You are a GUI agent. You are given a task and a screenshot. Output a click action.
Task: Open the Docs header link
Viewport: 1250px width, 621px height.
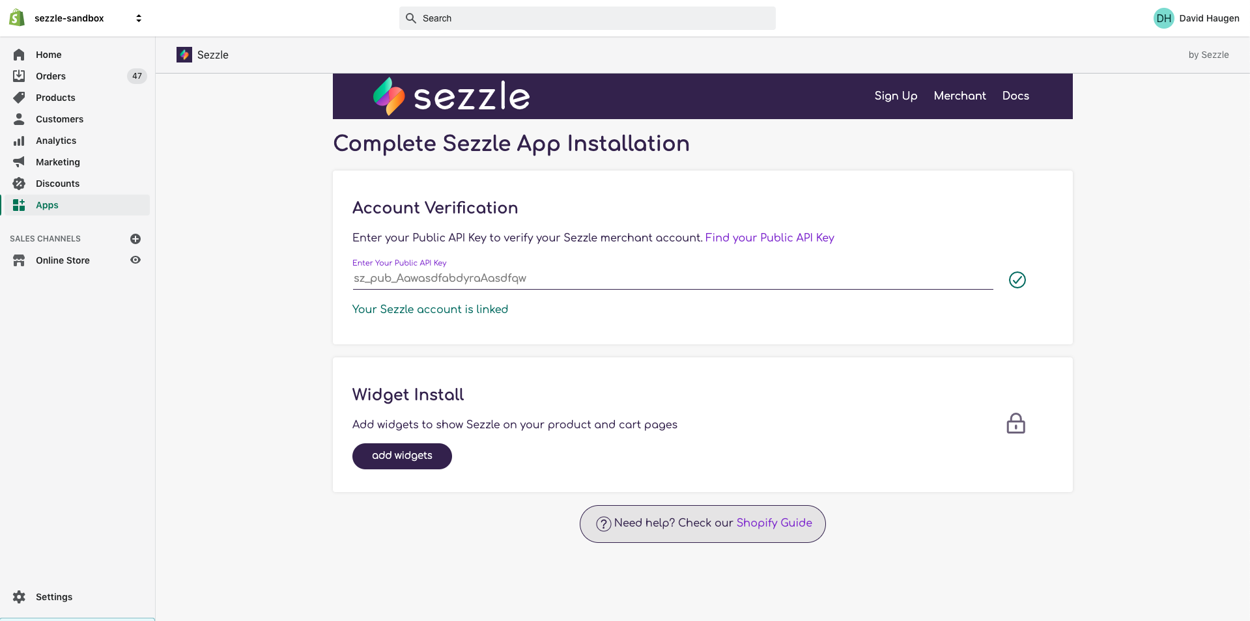coord(1016,96)
